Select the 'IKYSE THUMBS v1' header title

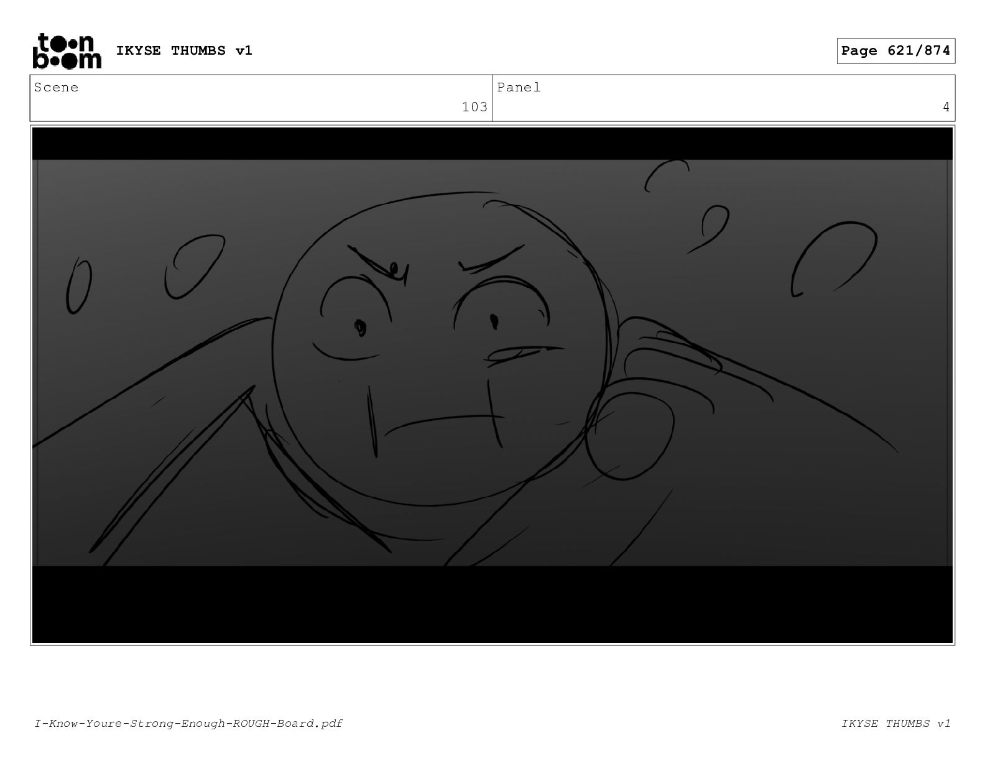pos(184,50)
